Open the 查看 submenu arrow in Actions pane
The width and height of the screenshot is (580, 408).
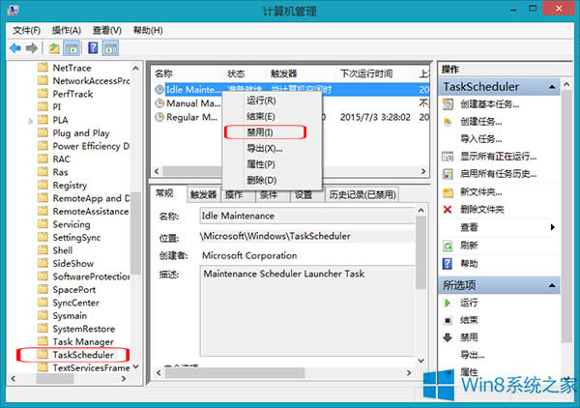553,227
